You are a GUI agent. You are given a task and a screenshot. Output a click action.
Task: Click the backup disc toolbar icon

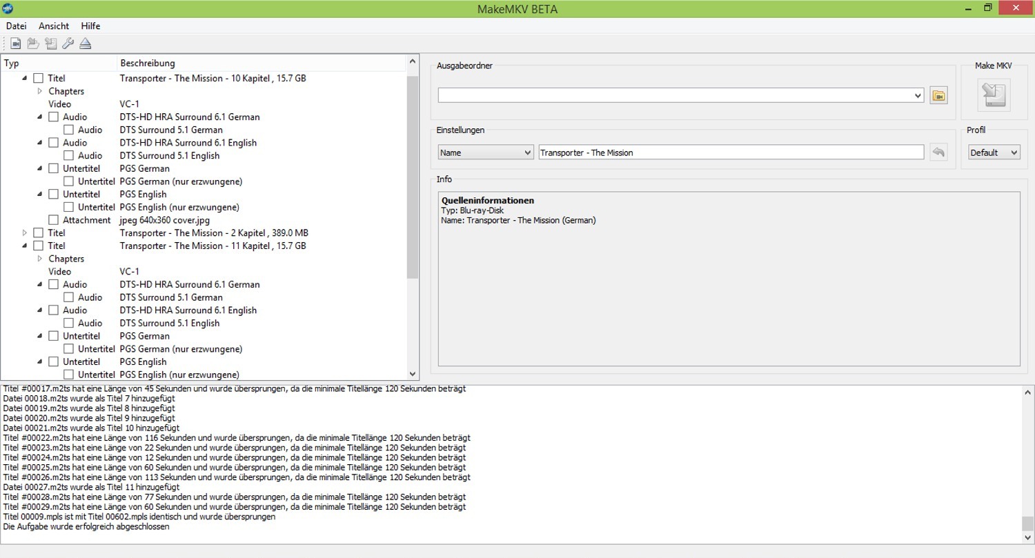pos(50,43)
